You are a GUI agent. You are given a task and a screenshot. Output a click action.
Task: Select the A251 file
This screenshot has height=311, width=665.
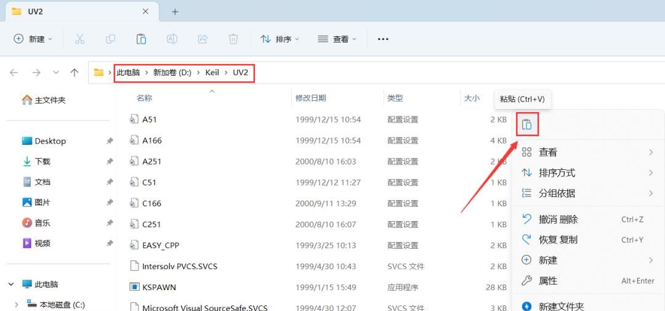tap(152, 161)
